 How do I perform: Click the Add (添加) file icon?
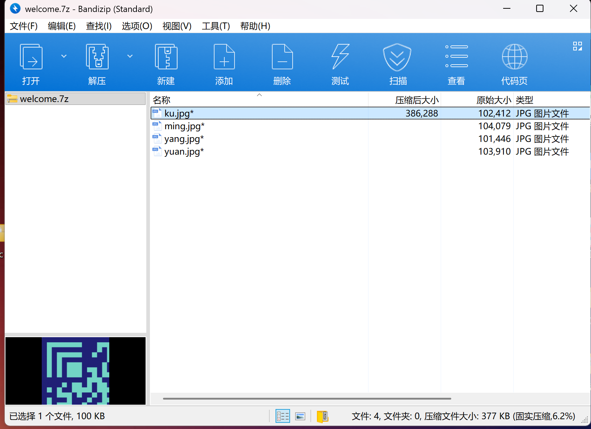(224, 57)
